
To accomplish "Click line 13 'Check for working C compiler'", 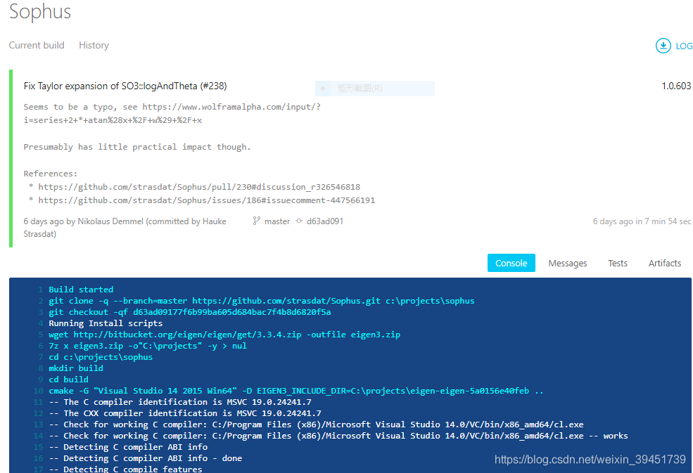I will [x=316, y=425].
